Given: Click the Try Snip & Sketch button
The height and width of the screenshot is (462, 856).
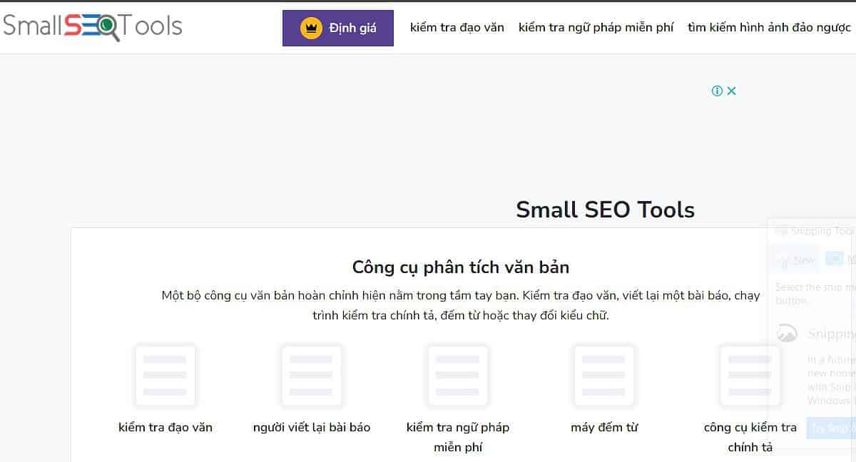Looking at the screenshot, I should (x=831, y=428).
